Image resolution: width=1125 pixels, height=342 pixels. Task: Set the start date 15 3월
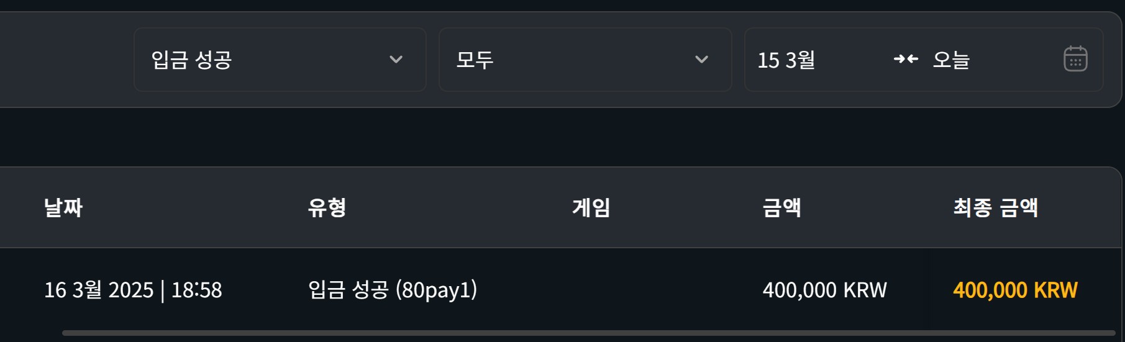786,60
